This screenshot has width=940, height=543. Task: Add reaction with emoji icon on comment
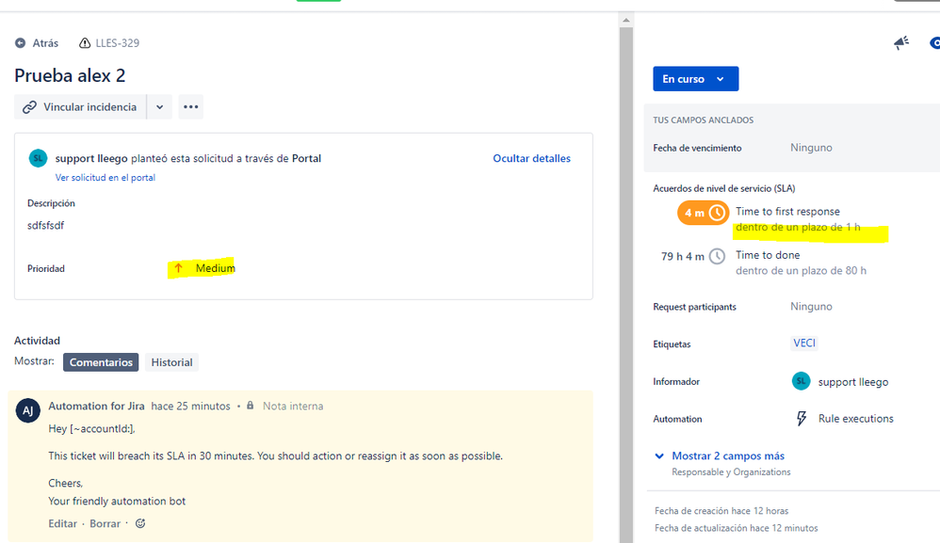pyautogui.click(x=140, y=523)
